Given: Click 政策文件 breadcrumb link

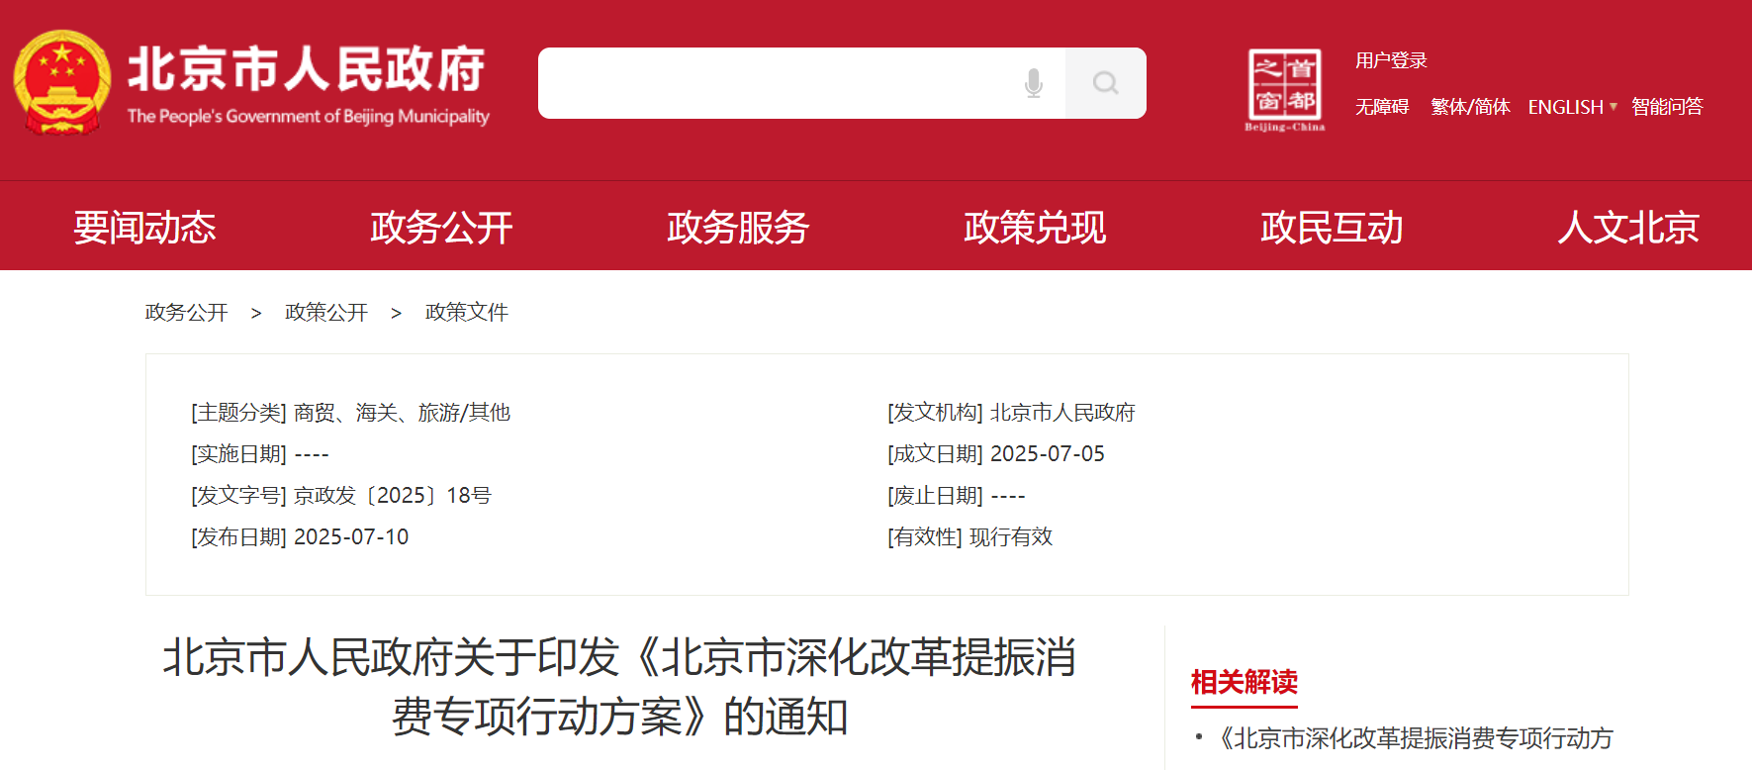Looking at the screenshot, I should (467, 313).
